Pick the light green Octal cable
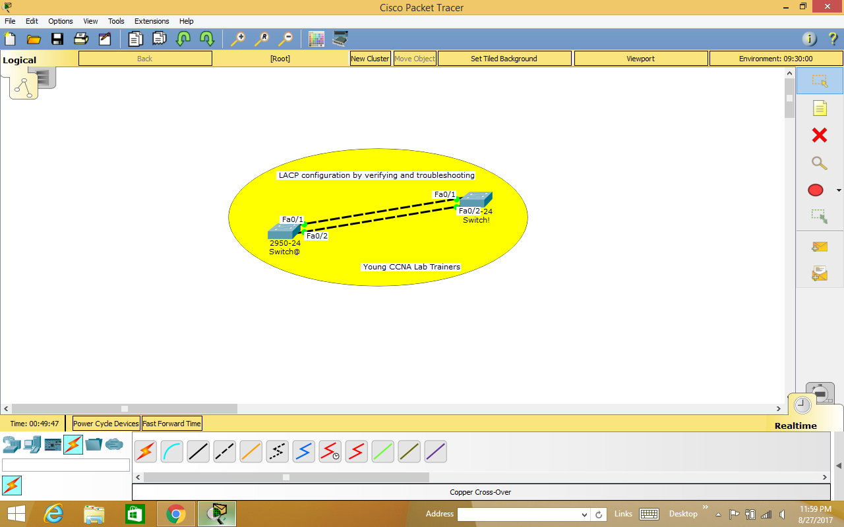 (x=383, y=452)
